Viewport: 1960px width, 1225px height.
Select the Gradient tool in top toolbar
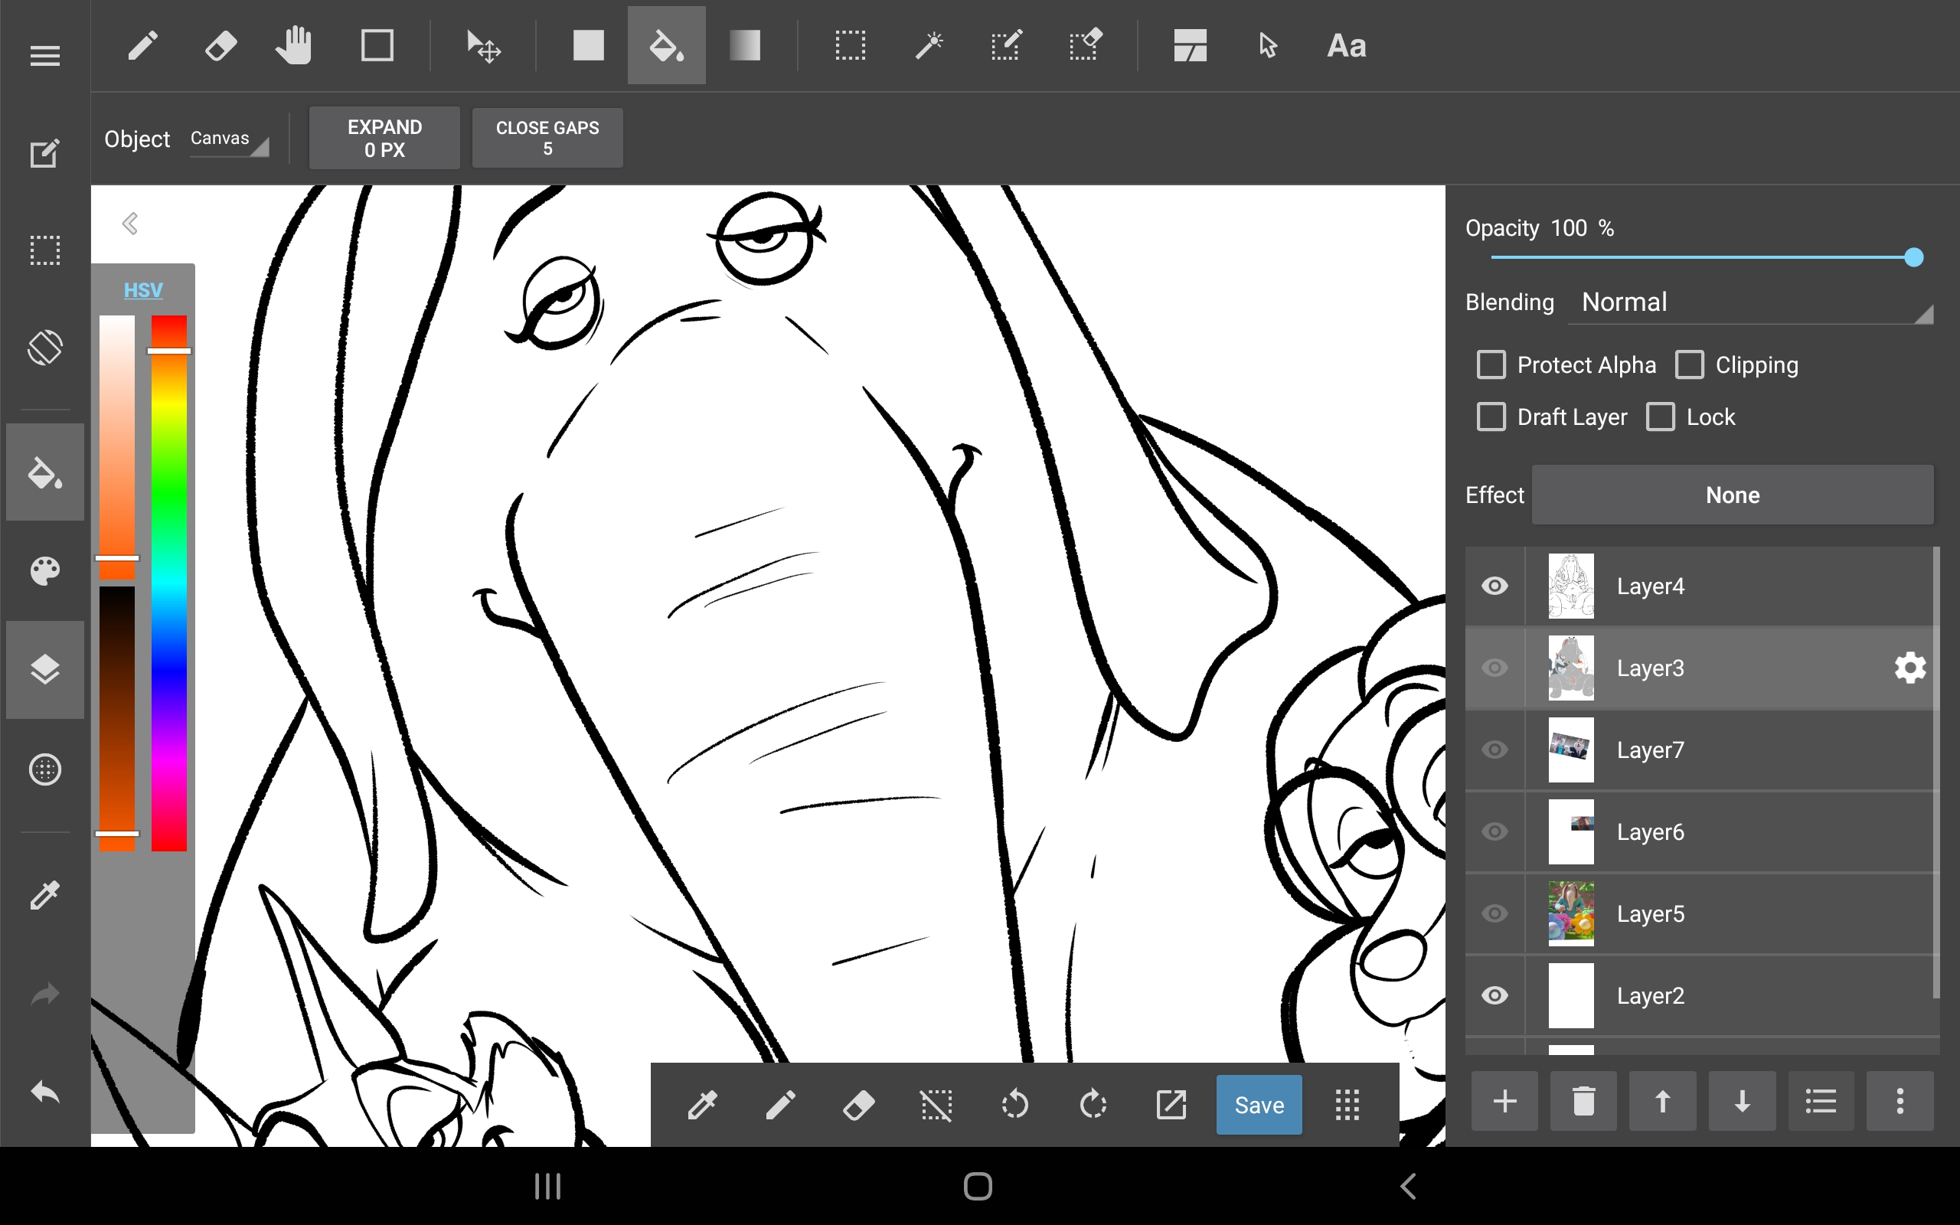[x=743, y=45]
